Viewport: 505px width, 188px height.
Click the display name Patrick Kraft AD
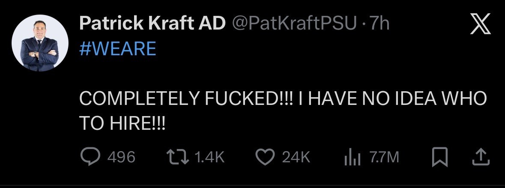pos(152,24)
